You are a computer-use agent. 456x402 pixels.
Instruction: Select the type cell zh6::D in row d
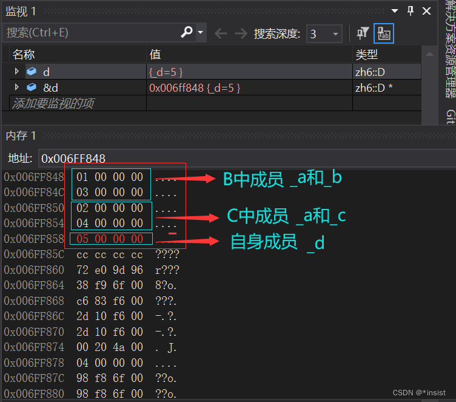tap(370, 72)
